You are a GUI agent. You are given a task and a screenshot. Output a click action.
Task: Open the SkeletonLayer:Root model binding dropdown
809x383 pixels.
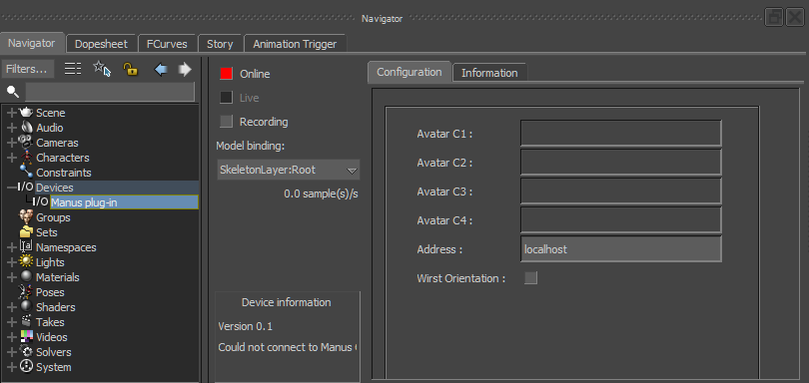pos(288,170)
